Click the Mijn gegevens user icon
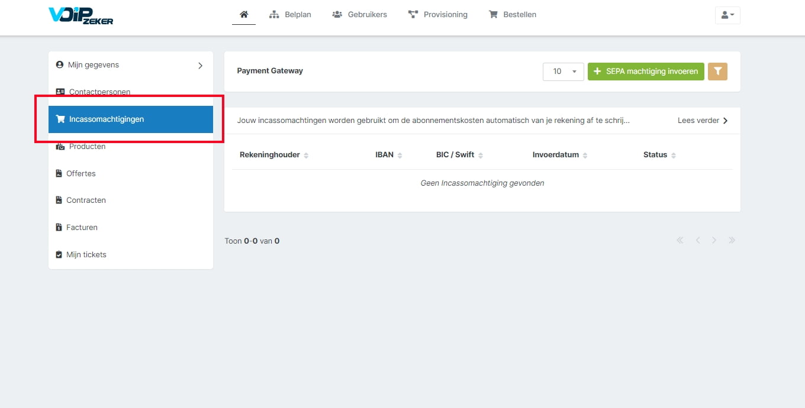 click(59, 65)
